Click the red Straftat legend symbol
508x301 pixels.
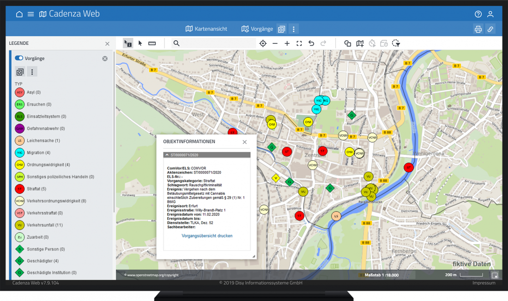point(20,189)
